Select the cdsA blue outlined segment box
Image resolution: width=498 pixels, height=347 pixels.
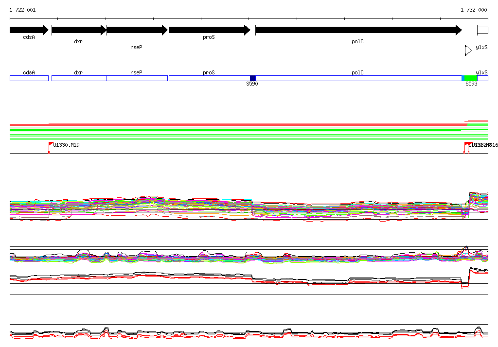(x=29, y=78)
